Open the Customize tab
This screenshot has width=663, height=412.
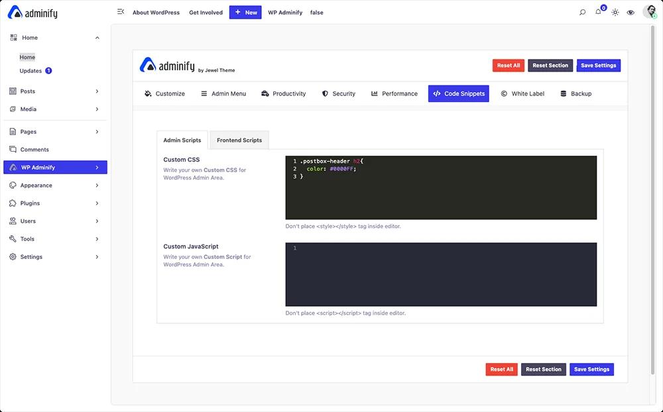point(164,94)
